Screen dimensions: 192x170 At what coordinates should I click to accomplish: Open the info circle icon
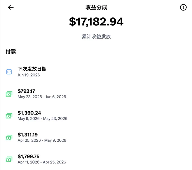[x=183, y=7]
